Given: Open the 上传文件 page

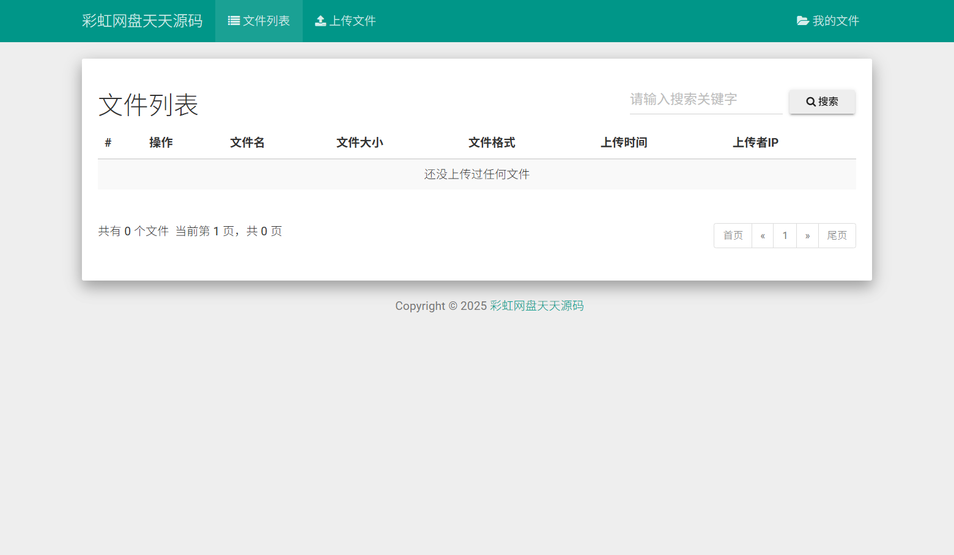Looking at the screenshot, I should tap(345, 20).
